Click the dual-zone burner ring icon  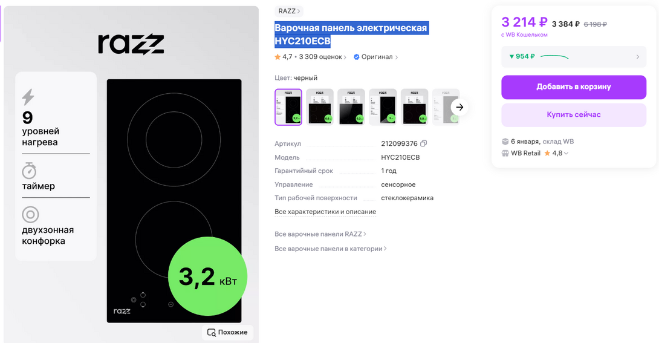click(30, 214)
